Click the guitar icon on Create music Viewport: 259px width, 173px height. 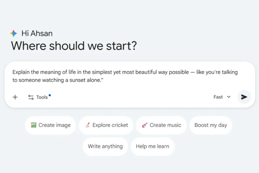coord(145,125)
